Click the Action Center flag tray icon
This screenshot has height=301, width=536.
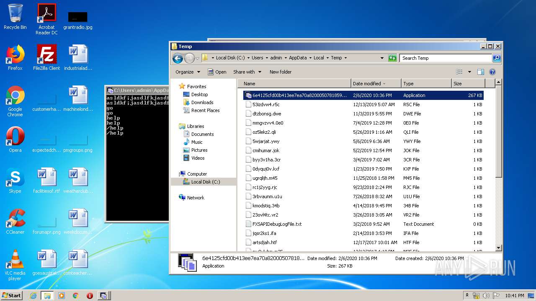(496, 296)
